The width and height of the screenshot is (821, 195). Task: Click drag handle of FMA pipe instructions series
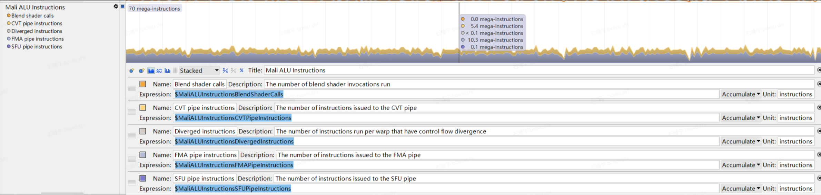click(132, 159)
